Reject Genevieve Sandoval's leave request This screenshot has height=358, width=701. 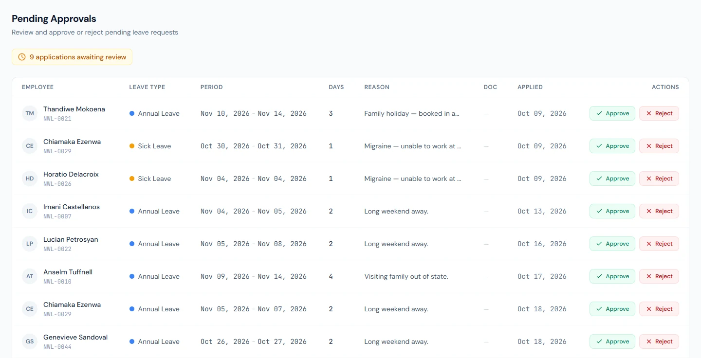pos(659,341)
